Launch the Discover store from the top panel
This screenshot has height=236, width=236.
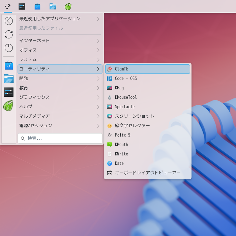coord(37,6)
